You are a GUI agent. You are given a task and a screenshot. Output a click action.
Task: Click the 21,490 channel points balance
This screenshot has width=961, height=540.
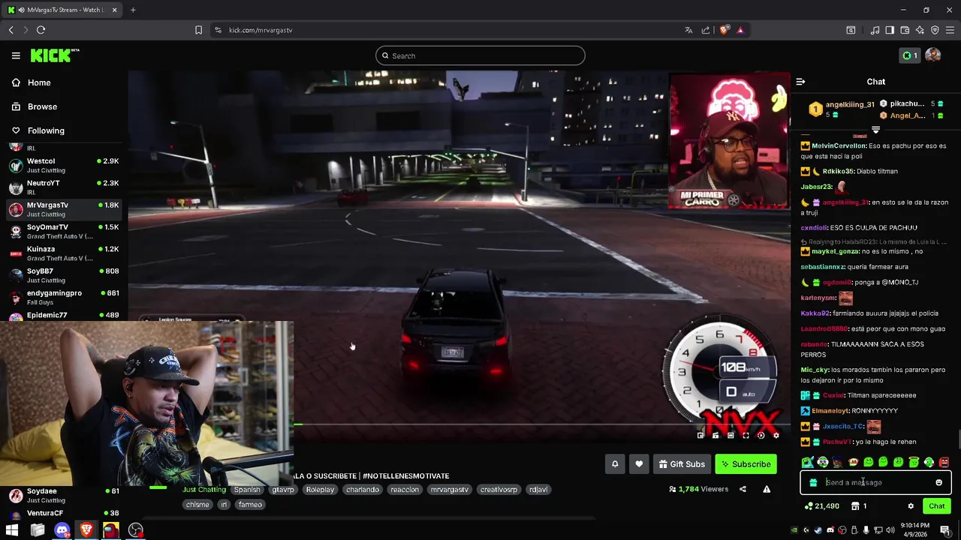pyautogui.click(x=821, y=506)
